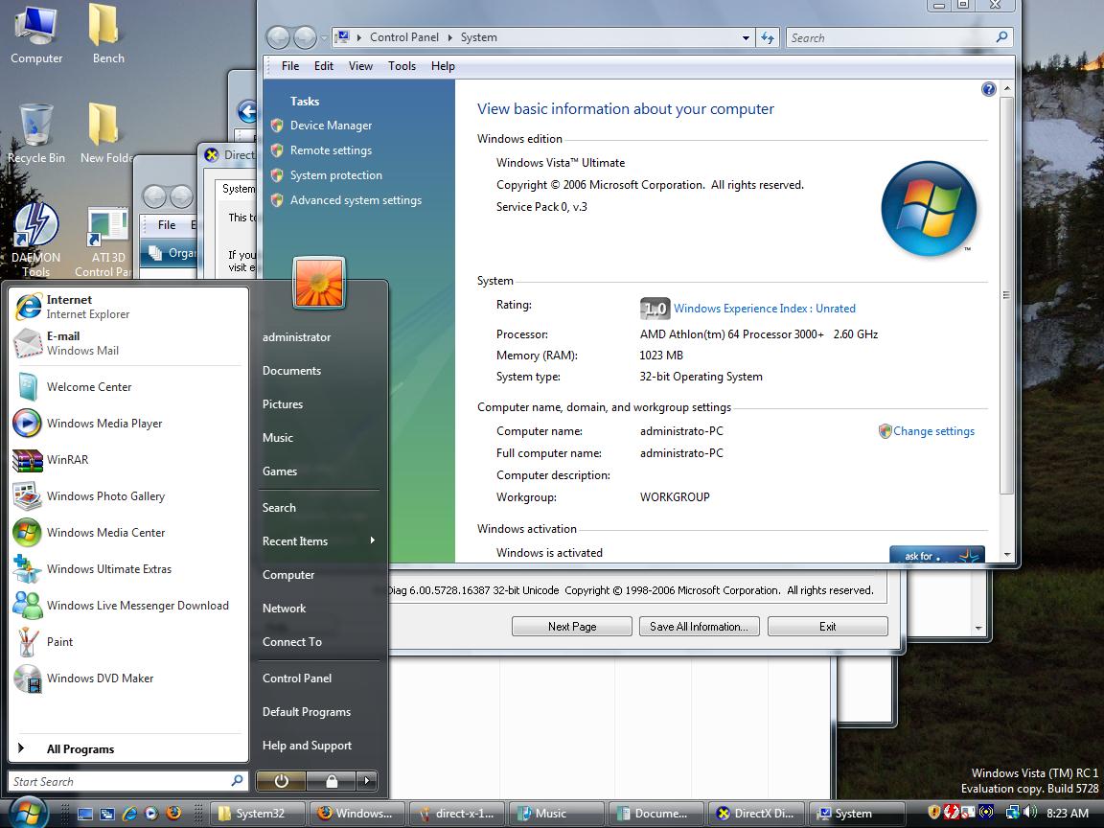Open the View menu
The width and height of the screenshot is (1104, 828).
click(x=360, y=66)
